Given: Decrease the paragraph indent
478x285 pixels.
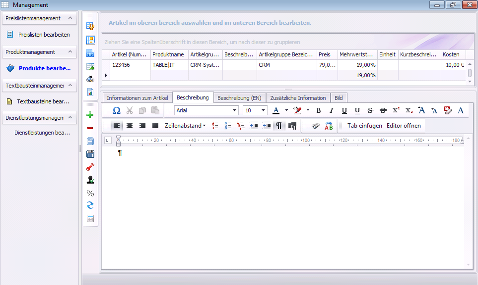Looking at the screenshot, I should 254,126.
